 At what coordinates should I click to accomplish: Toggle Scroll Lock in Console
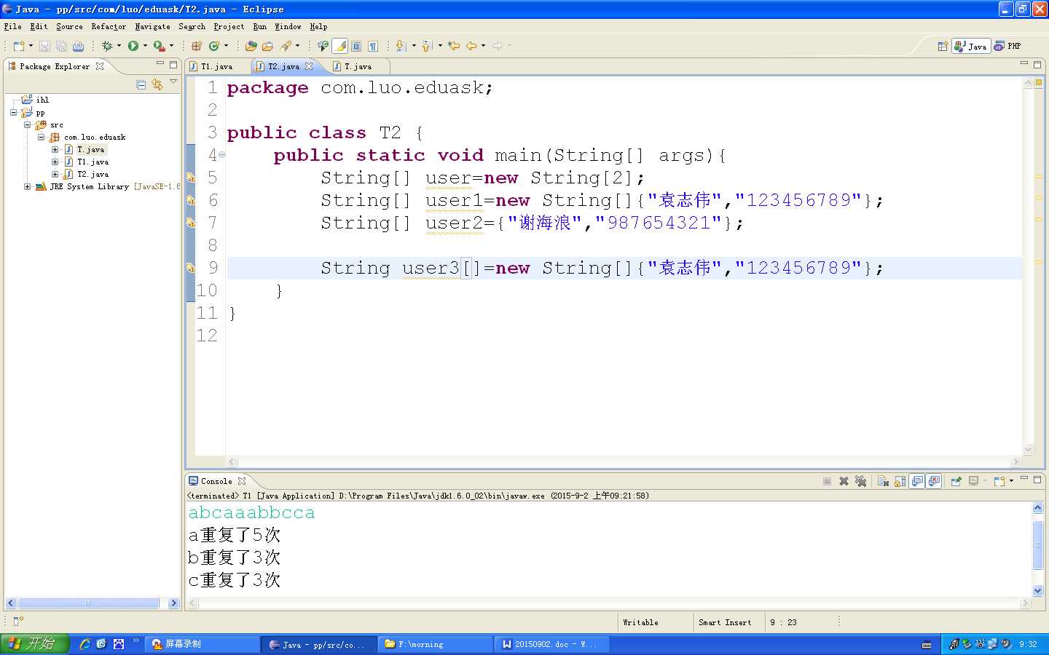coord(900,481)
